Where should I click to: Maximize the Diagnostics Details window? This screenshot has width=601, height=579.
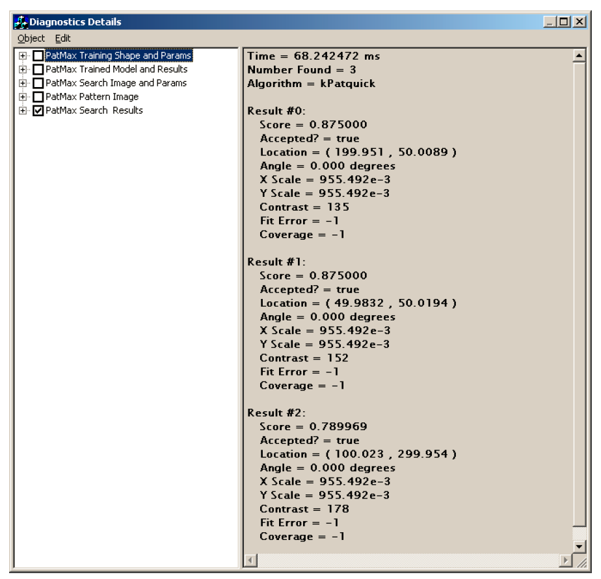point(565,23)
